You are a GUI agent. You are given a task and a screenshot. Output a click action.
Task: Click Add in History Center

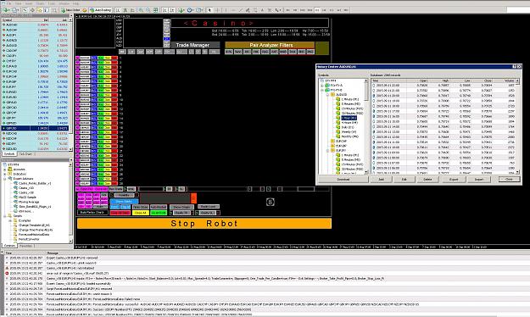382,180
